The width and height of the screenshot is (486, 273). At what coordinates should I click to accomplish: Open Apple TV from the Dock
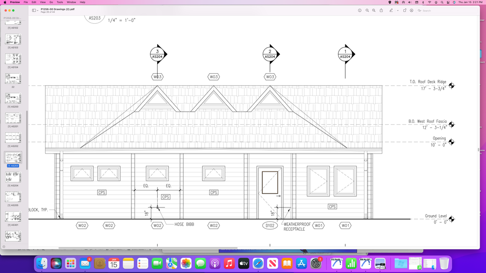click(244, 263)
